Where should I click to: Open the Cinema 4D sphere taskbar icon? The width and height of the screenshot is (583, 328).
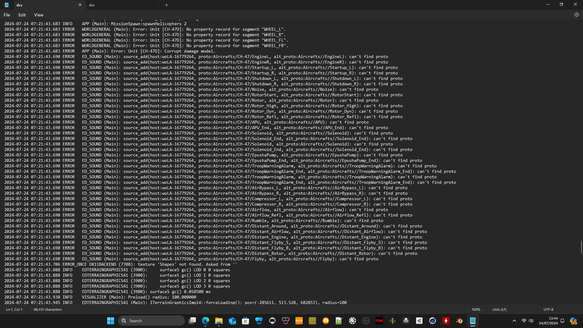tap(433, 321)
